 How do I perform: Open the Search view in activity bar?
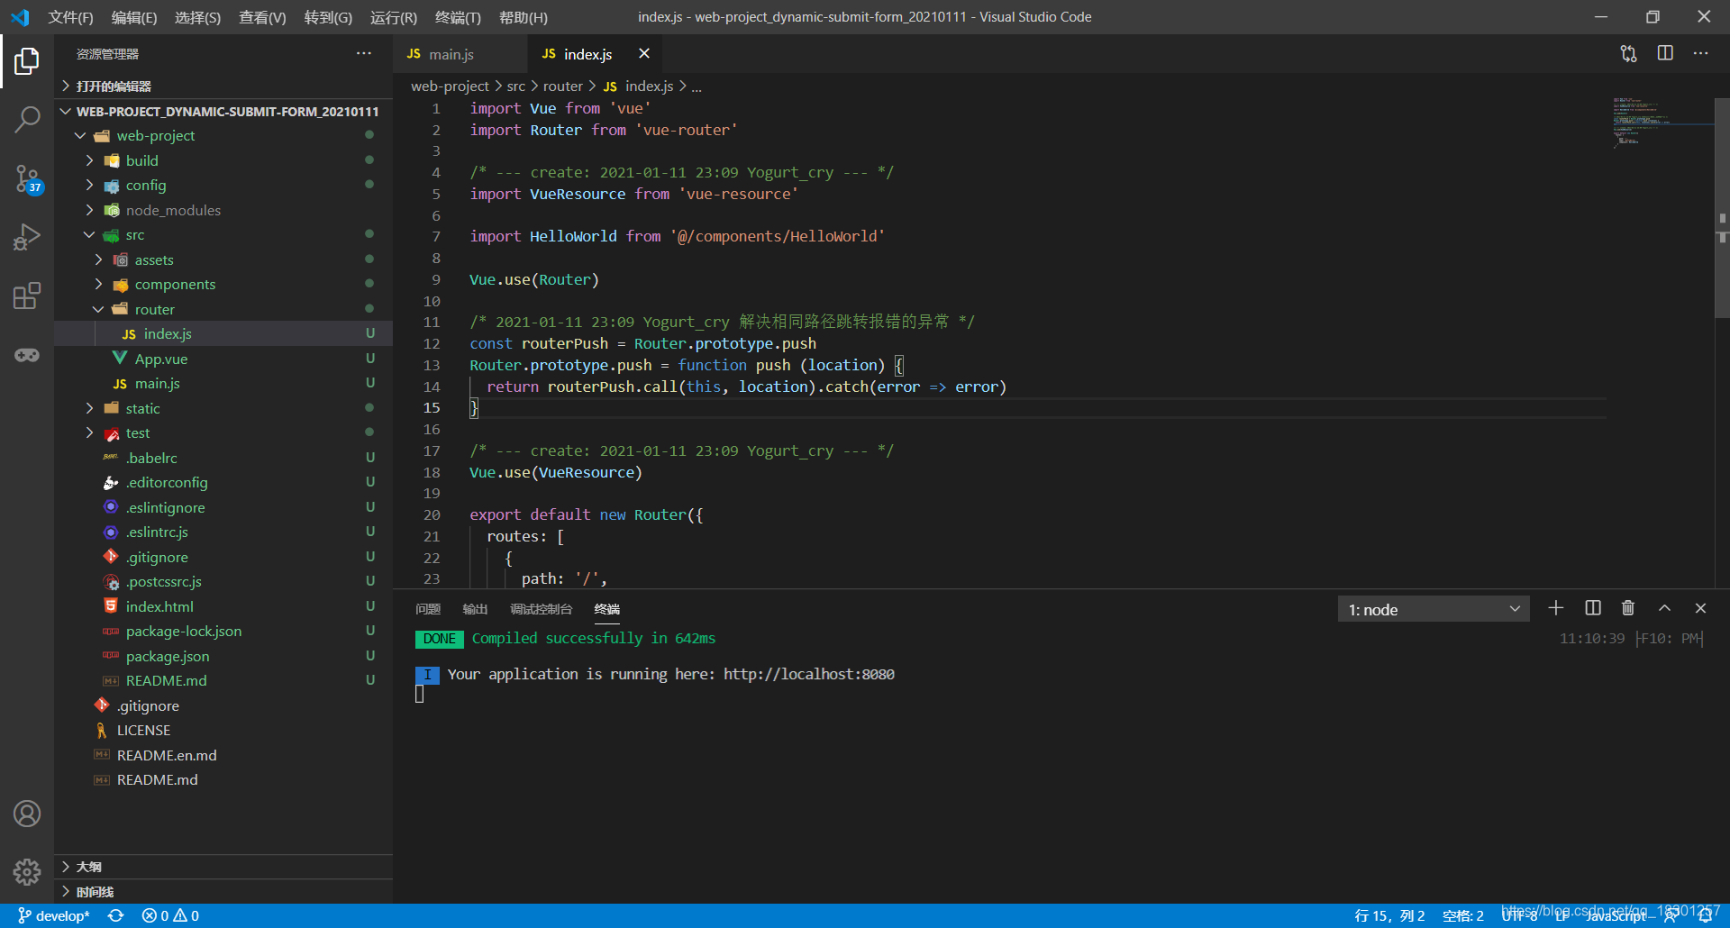tap(27, 119)
